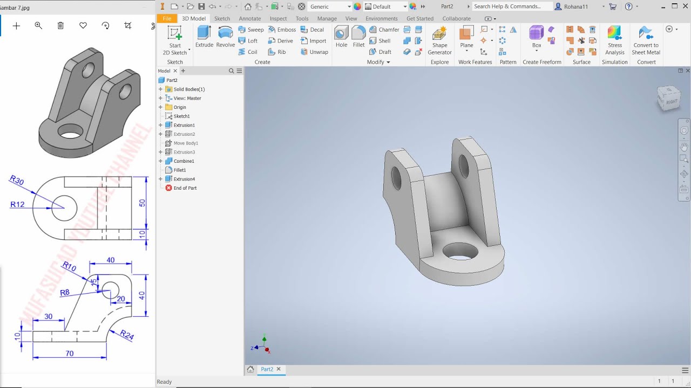Image resolution: width=691 pixels, height=388 pixels.
Task: Click the ViewCube RIGHT face
Action: 671,101
